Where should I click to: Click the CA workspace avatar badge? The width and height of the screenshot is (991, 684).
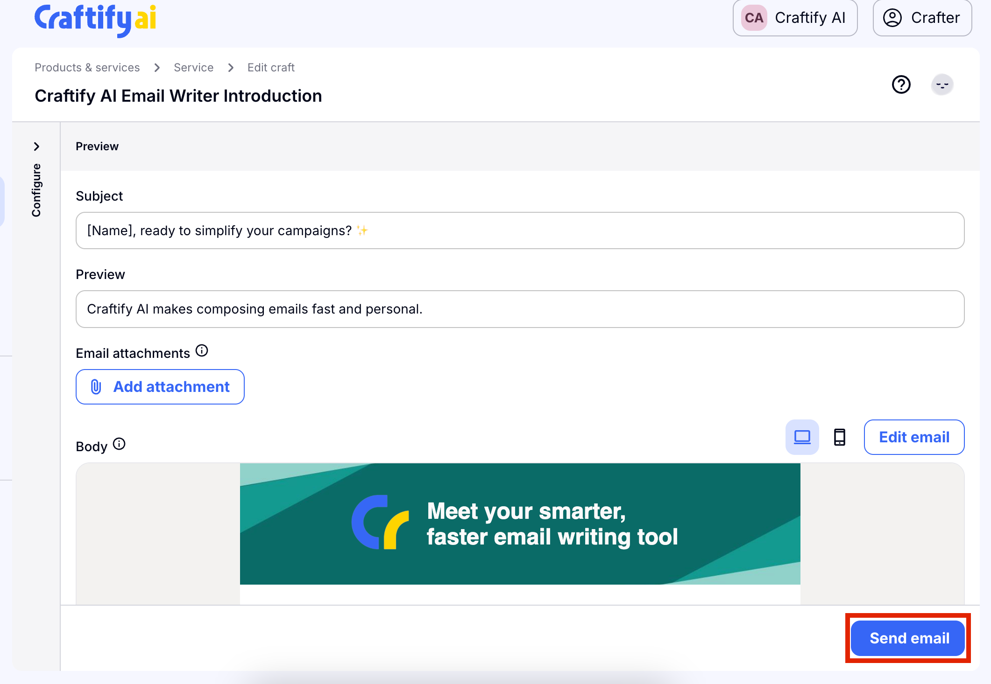(x=754, y=18)
